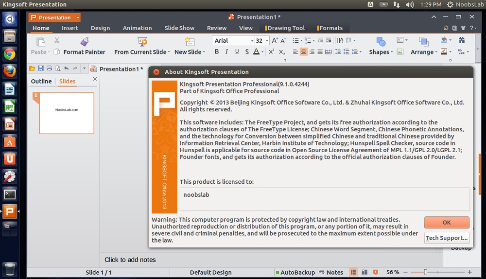
Task: Expand the Arrange dropdown
Action: 436,52
